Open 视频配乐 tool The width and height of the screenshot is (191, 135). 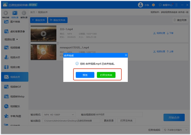[15, 106]
